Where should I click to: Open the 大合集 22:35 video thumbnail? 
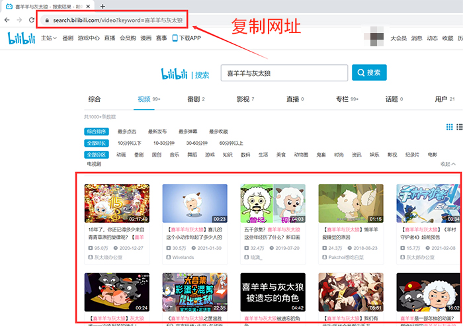pos(195,292)
